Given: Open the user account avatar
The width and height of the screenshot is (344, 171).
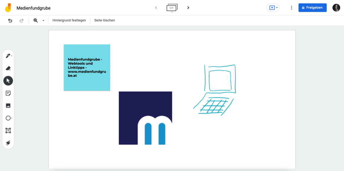Looking at the screenshot, I should pyautogui.click(x=336, y=8).
